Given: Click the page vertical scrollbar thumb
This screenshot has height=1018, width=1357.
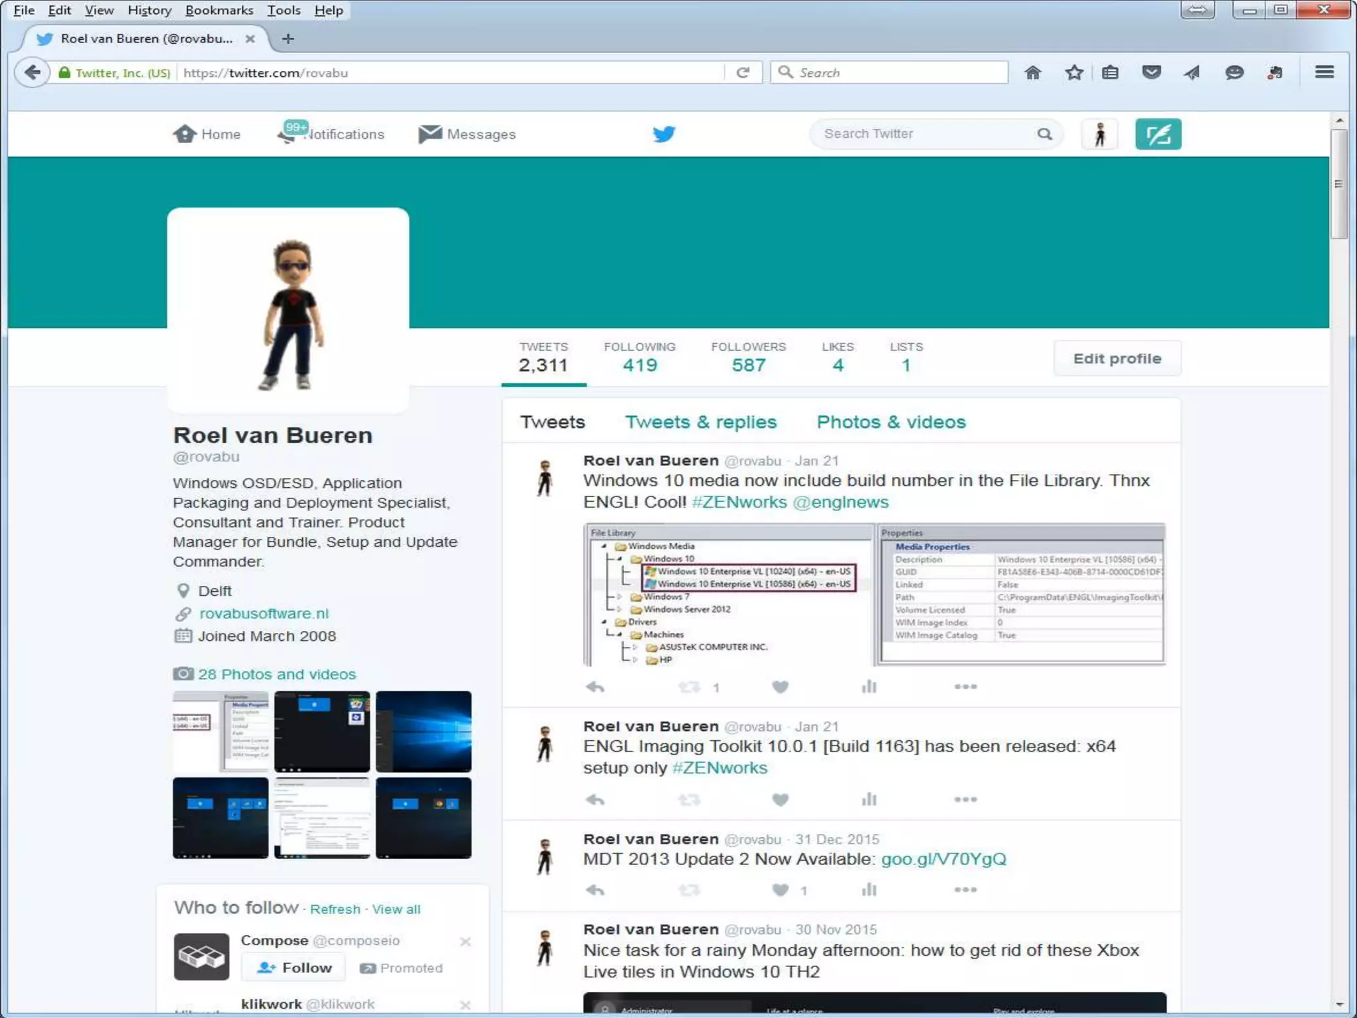Looking at the screenshot, I should tap(1339, 184).
